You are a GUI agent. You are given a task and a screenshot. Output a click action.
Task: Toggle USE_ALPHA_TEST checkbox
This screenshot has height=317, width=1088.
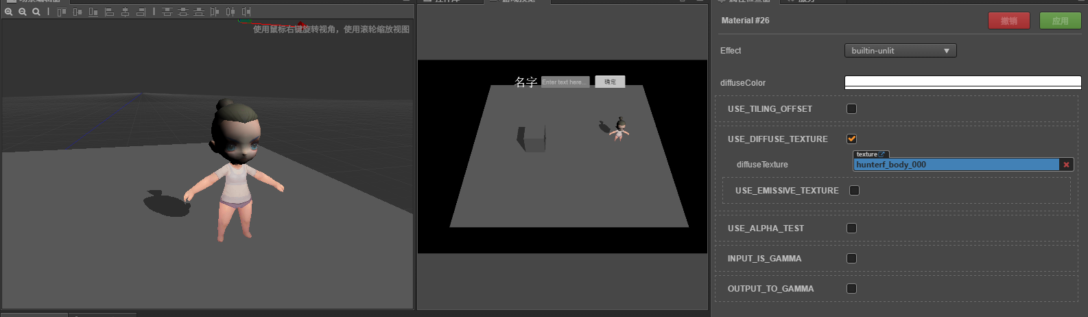tap(851, 228)
